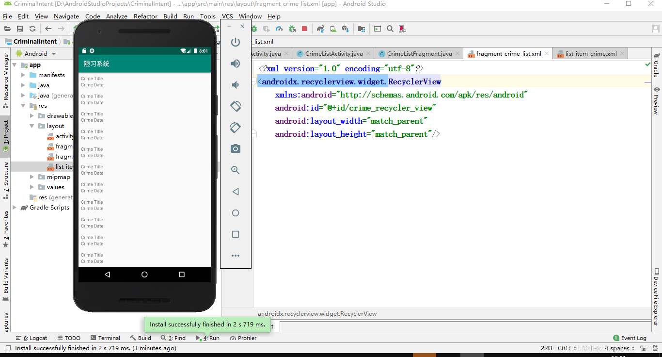Click the Synchronize toolbar icon

pyautogui.click(x=32, y=29)
